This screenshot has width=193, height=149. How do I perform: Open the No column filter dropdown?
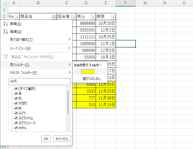(17, 17)
